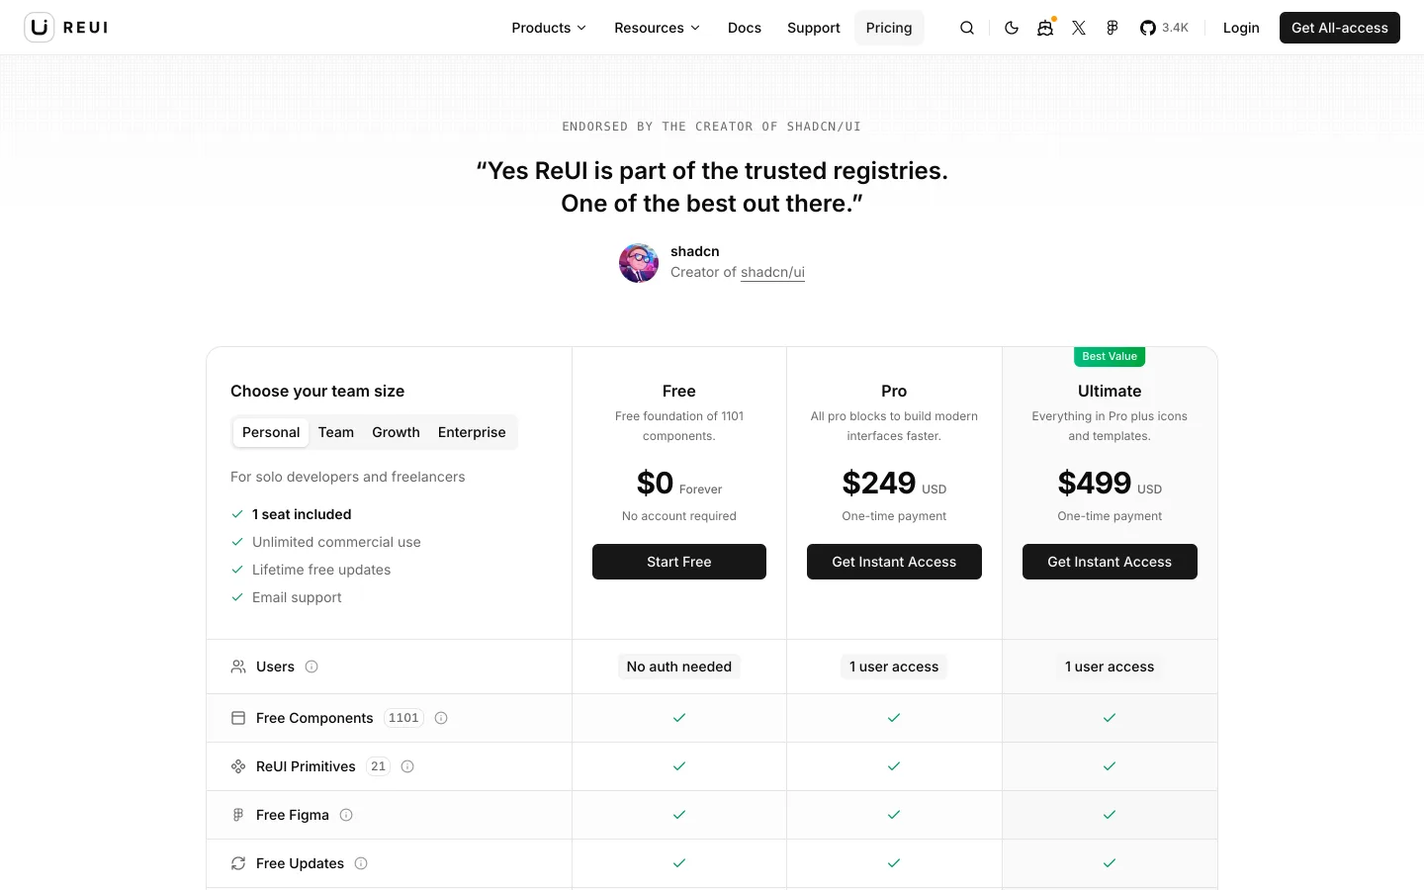The height and width of the screenshot is (890, 1424).
Task: Click the info icon next to Free Components
Action: click(x=441, y=718)
